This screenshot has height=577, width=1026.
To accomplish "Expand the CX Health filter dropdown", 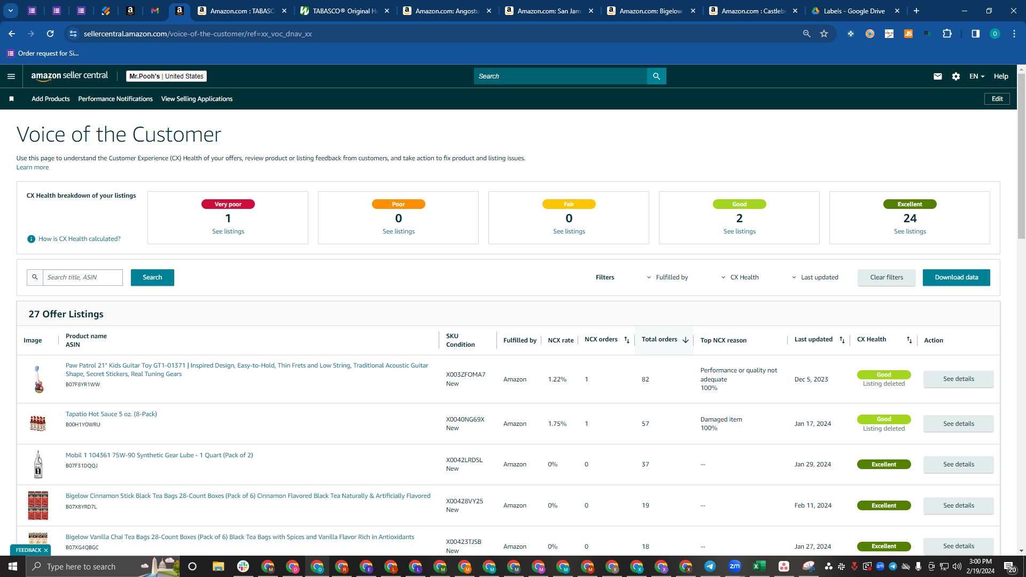I will pyautogui.click(x=740, y=277).
